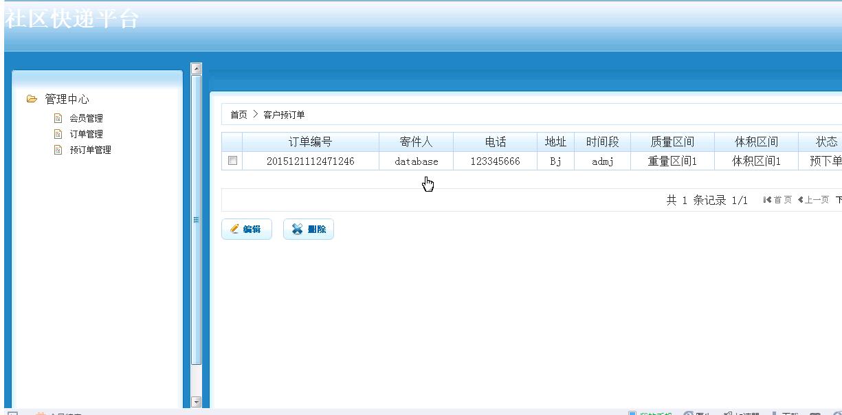Image resolution: width=842 pixels, height=415 pixels.
Task: Collapse the 管理中心 tree node
Action: pyautogui.click(x=67, y=99)
